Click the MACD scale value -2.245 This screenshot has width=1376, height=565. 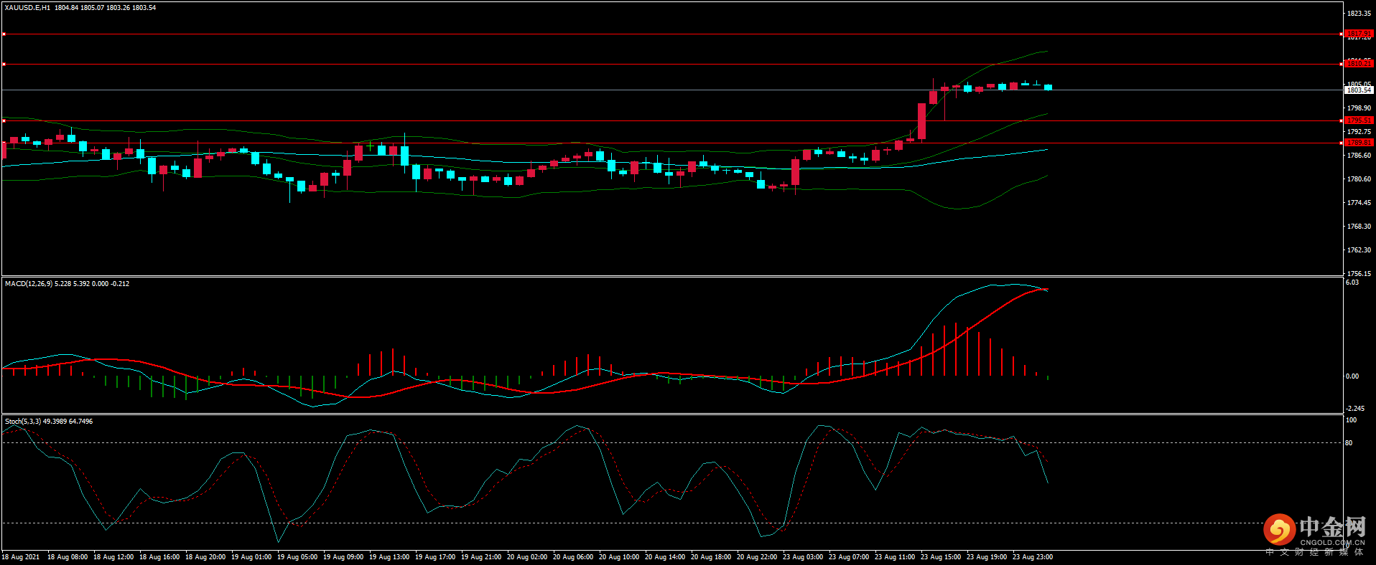tap(1354, 409)
